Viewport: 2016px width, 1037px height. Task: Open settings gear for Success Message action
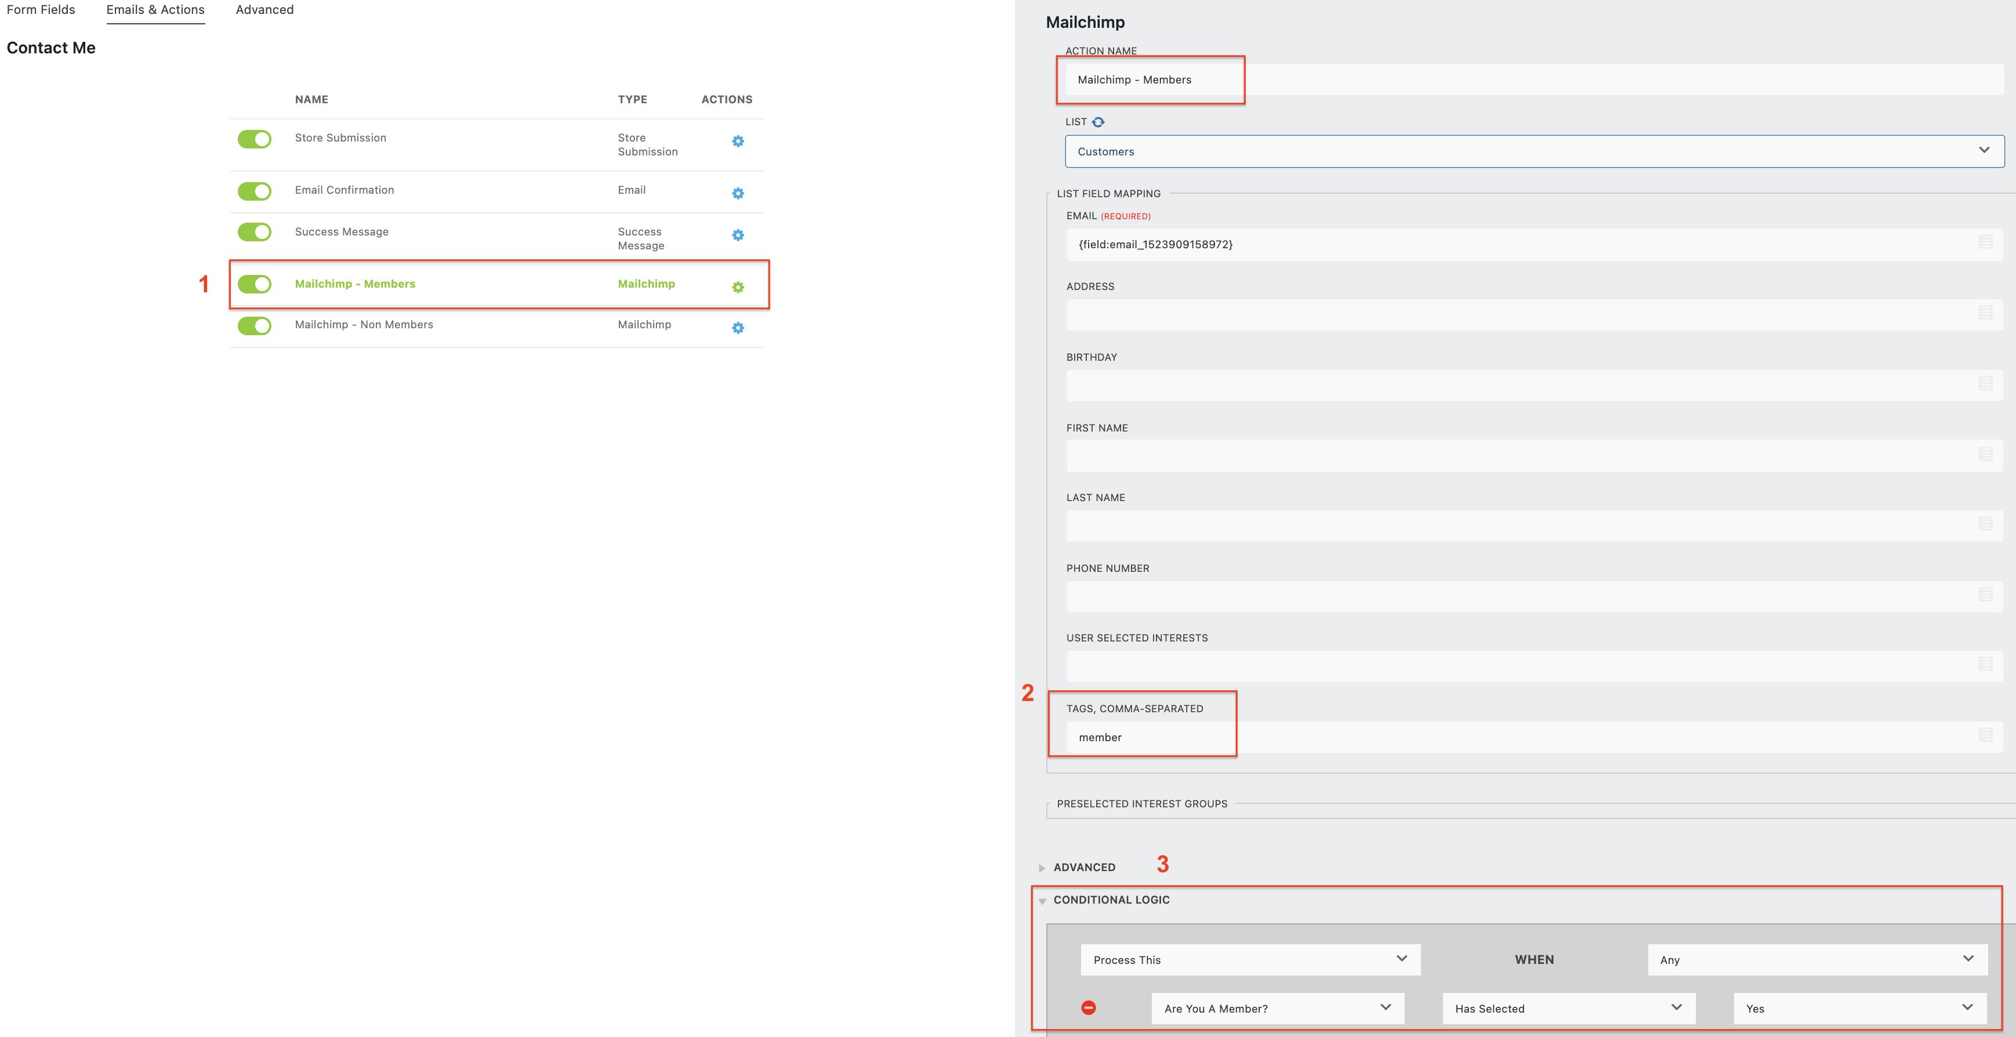(737, 235)
